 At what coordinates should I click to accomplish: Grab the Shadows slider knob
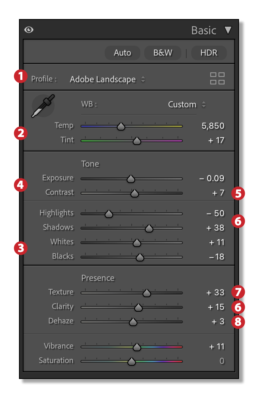tap(149, 229)
